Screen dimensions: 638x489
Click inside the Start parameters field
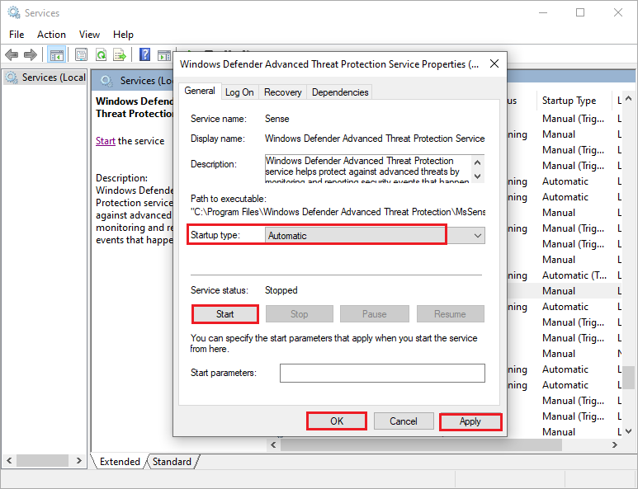[x=382, y=374]
